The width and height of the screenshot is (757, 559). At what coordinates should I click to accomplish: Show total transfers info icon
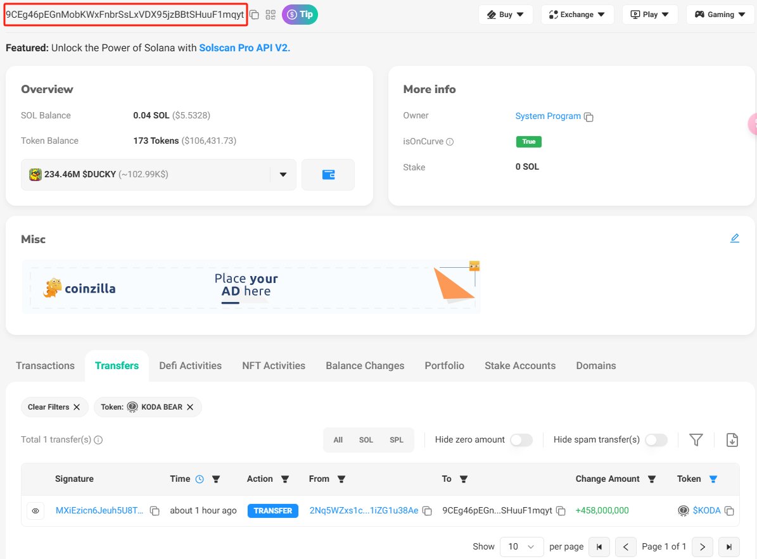(98, 440)
